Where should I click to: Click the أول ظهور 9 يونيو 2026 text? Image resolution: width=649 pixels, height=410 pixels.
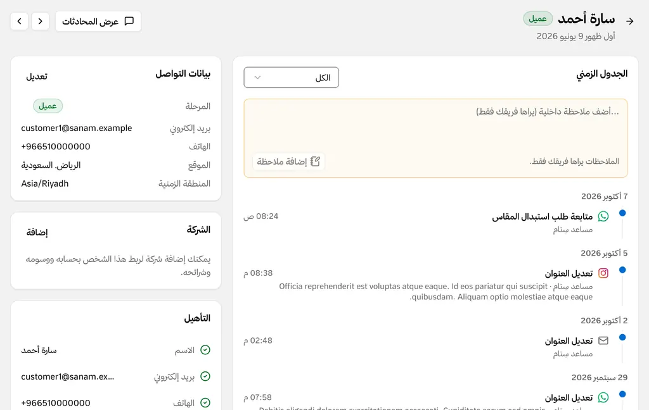coord(575,36)
